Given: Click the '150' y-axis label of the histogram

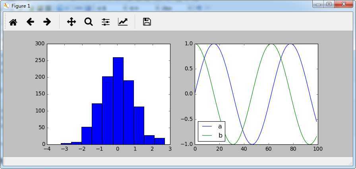Looking at the screenshot, I should click(x=39, y=94).
